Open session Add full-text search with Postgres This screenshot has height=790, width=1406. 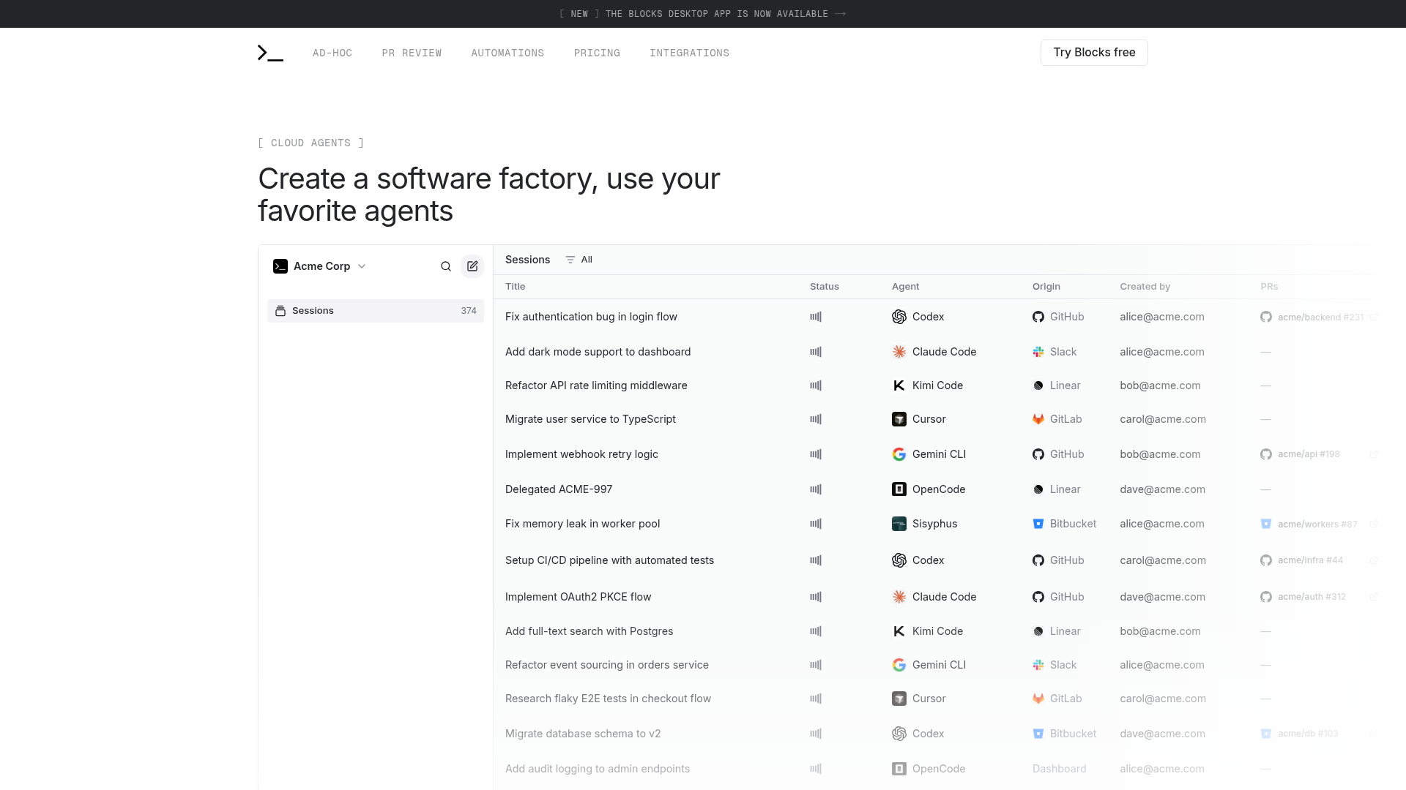coord(589,631)
